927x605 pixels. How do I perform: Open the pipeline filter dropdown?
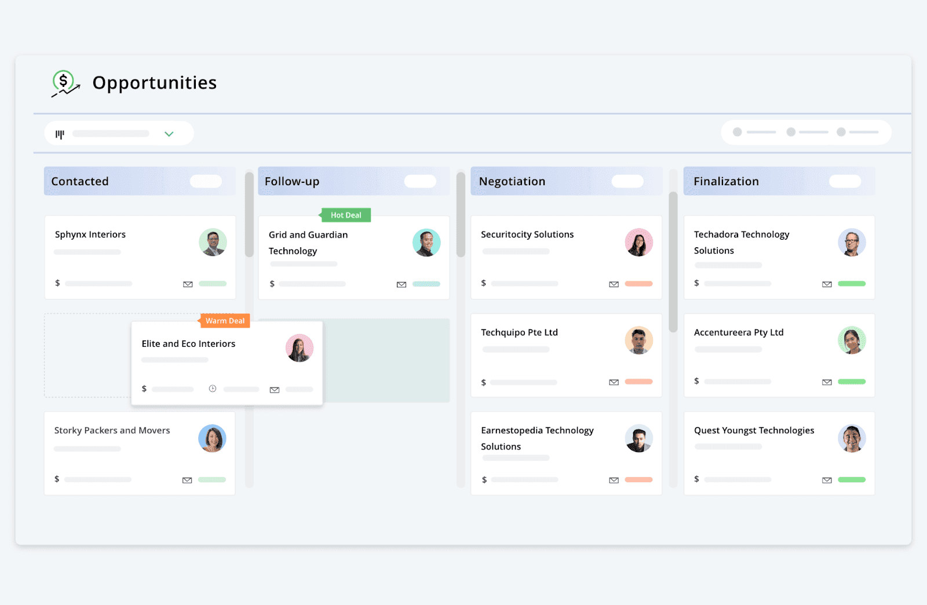point(169,133)
